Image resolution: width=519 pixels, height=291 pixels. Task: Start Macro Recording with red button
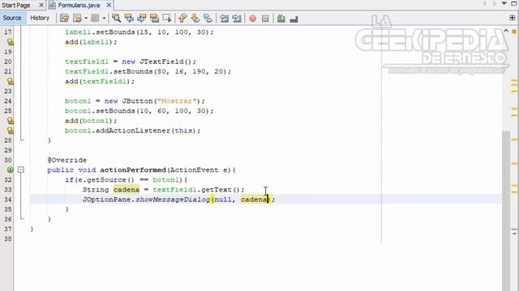pyautogui.click(x=252, y=19)
